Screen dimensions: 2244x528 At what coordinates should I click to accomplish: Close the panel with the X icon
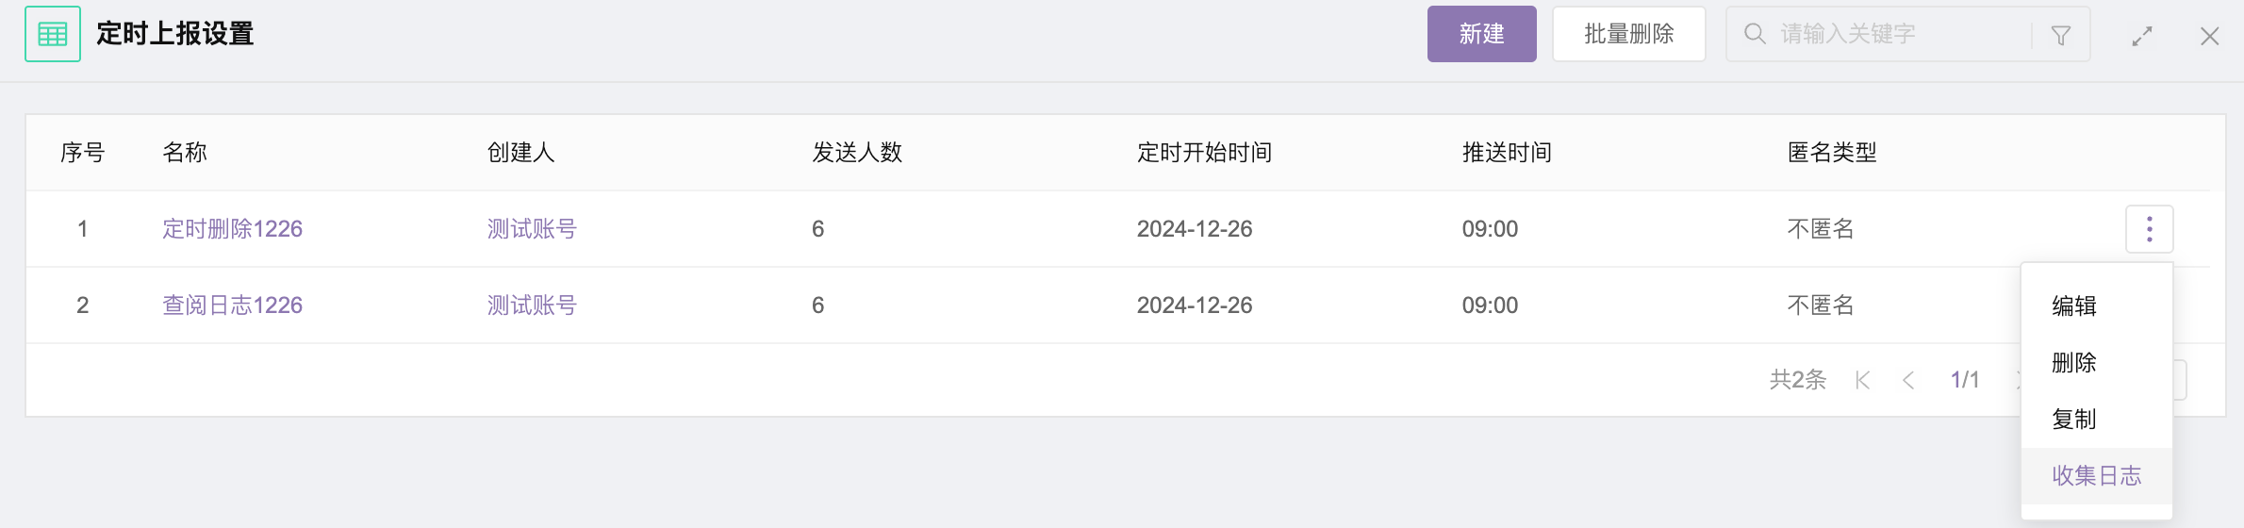[x=2210, y=36]
